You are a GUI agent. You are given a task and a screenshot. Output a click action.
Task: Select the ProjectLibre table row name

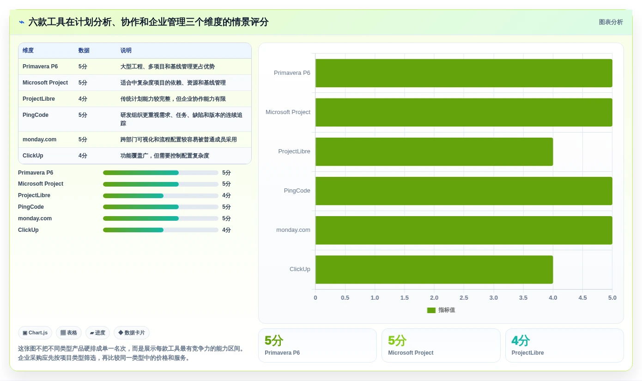(39, 99)
